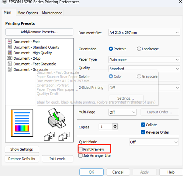Click the 2-Sided Printing Settings button
The width and height of the screenshot is (183, 176).
[x=126, y=98]
